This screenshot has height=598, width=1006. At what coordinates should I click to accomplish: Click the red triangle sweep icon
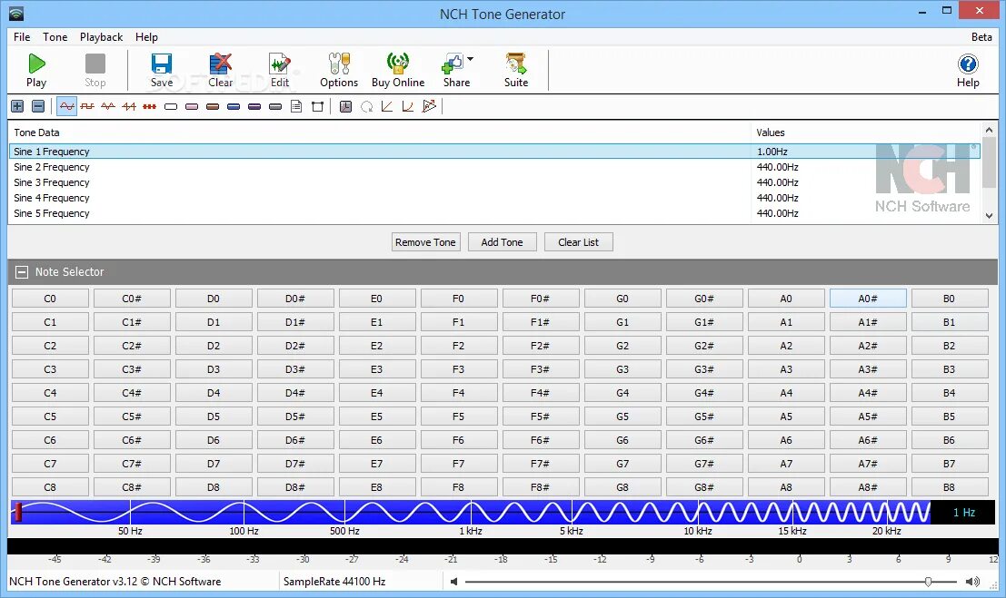tap(429, 106)
